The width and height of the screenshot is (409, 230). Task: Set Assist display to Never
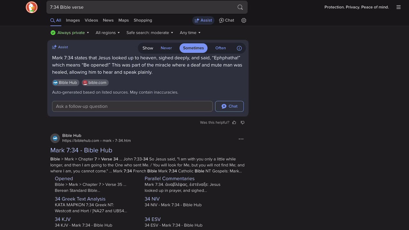pyautogui.click(x=166, y=48)
